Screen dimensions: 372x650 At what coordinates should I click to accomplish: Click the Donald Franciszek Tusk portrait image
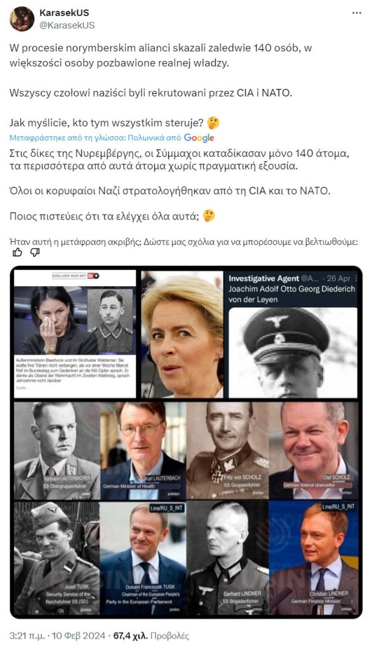click(143, 559)
